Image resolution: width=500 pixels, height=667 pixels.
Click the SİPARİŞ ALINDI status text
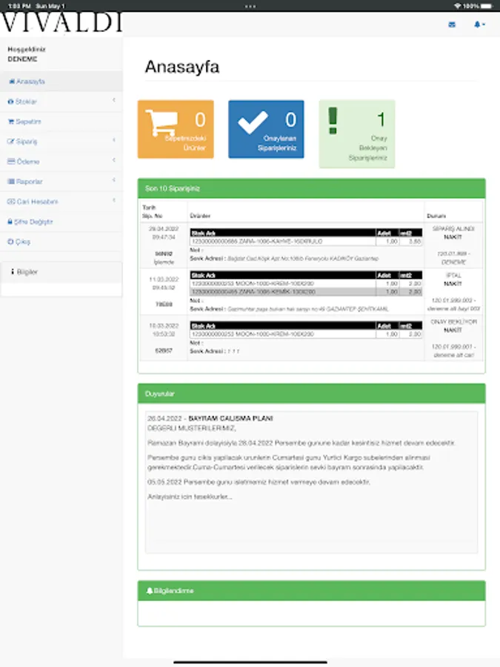(453, 229)
